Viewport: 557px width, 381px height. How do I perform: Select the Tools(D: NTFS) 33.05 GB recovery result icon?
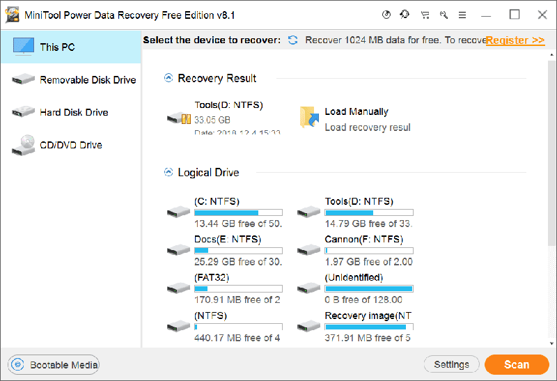coord(179,118)
